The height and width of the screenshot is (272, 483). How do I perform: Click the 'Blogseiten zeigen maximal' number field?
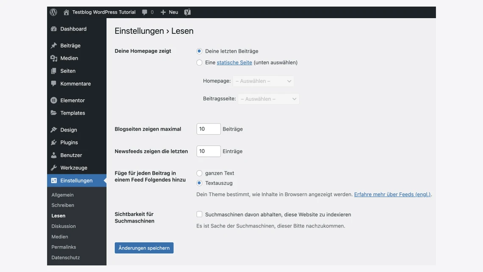pyautogui.click(x=208, y=129)
